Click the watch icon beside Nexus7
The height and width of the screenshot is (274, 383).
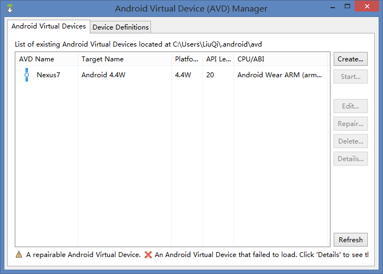pyautogui.click(x=27, y=75)
